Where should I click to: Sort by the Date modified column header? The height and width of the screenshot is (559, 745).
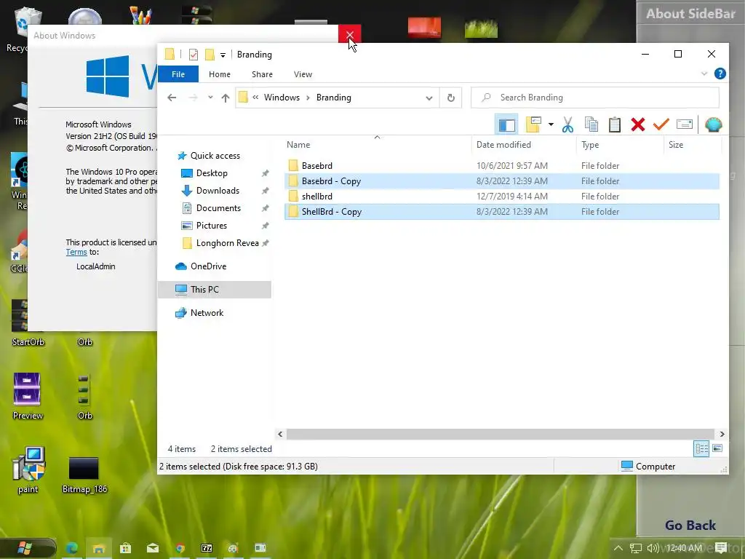503,145
